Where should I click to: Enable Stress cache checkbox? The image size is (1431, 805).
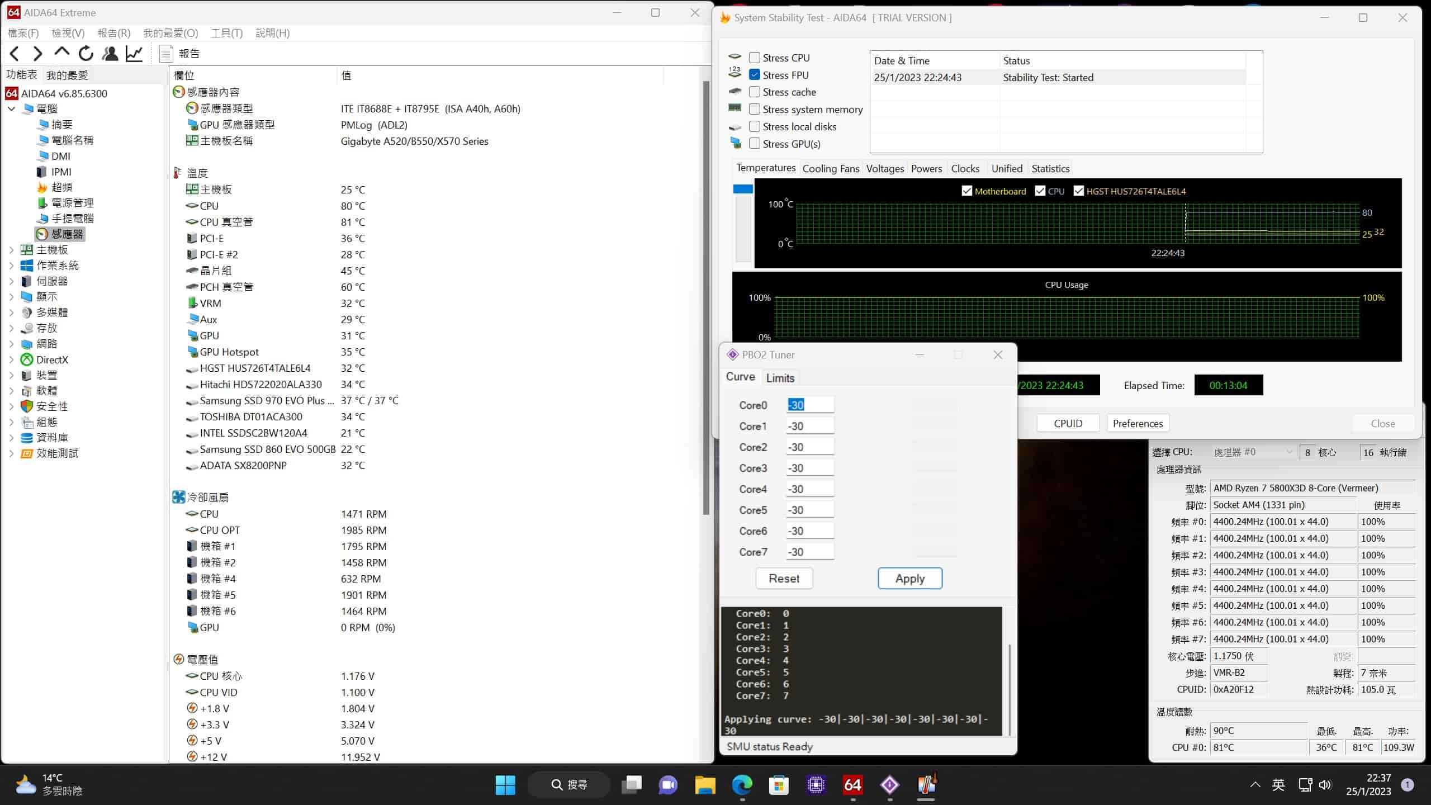pos(755,92)
